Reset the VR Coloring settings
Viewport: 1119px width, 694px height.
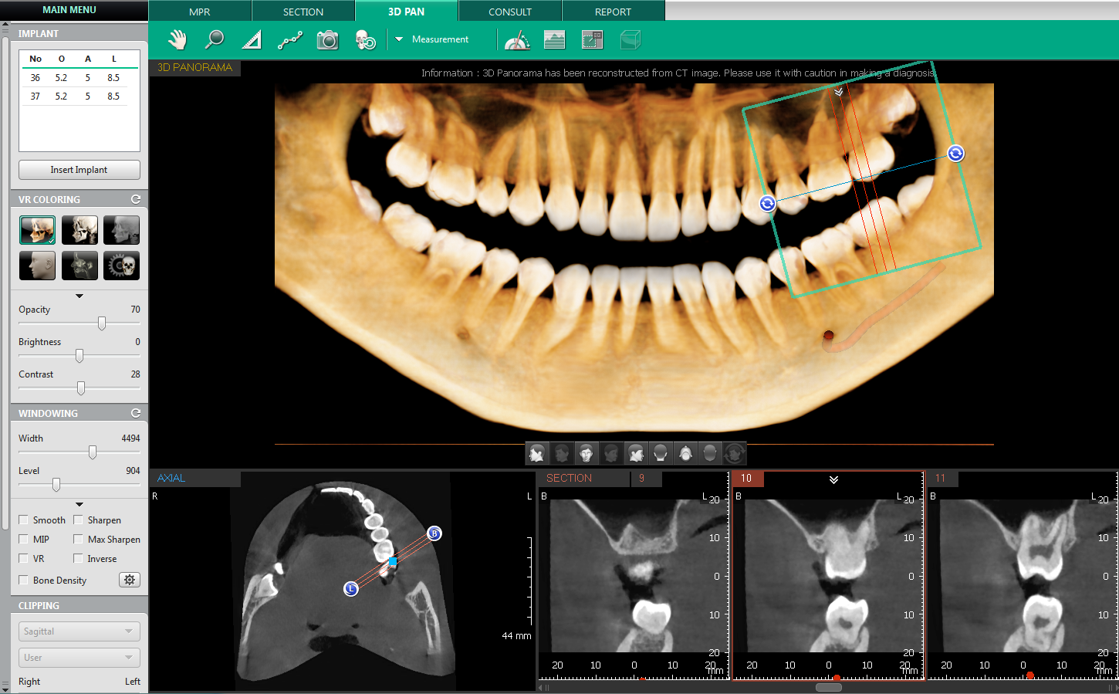pos(136,199)
